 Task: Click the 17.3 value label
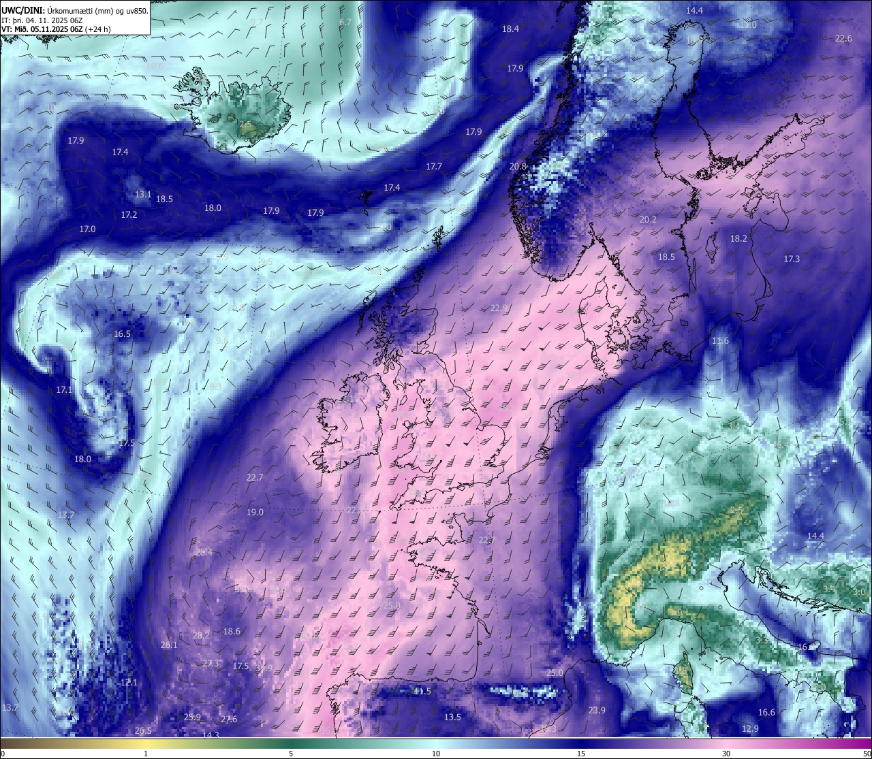tap(792, 259)
